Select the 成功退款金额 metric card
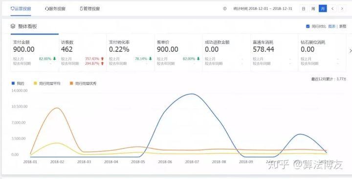Screen dimensions: 352x179 click(x=226, y=53)
